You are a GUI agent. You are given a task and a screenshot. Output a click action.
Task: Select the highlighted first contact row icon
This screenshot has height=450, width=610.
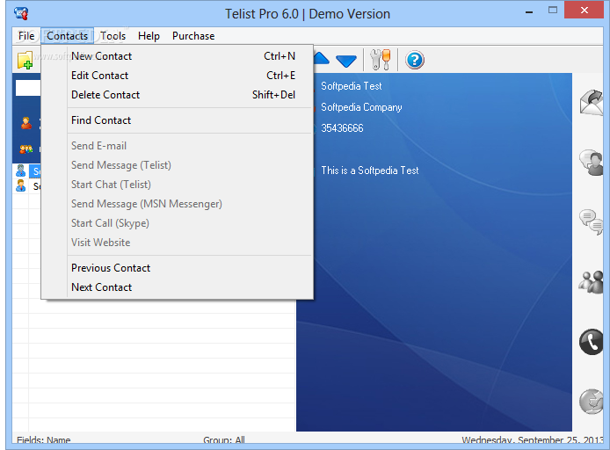20,171
